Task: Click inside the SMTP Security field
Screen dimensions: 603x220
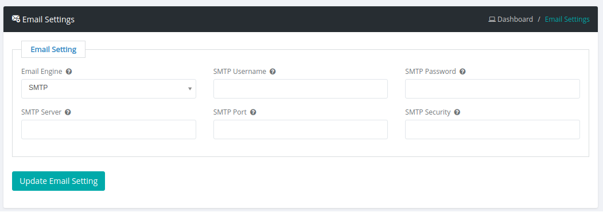Action: pos(492,129)
